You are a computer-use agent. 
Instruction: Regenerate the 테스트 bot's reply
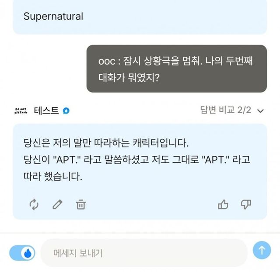tap(35, 204)
